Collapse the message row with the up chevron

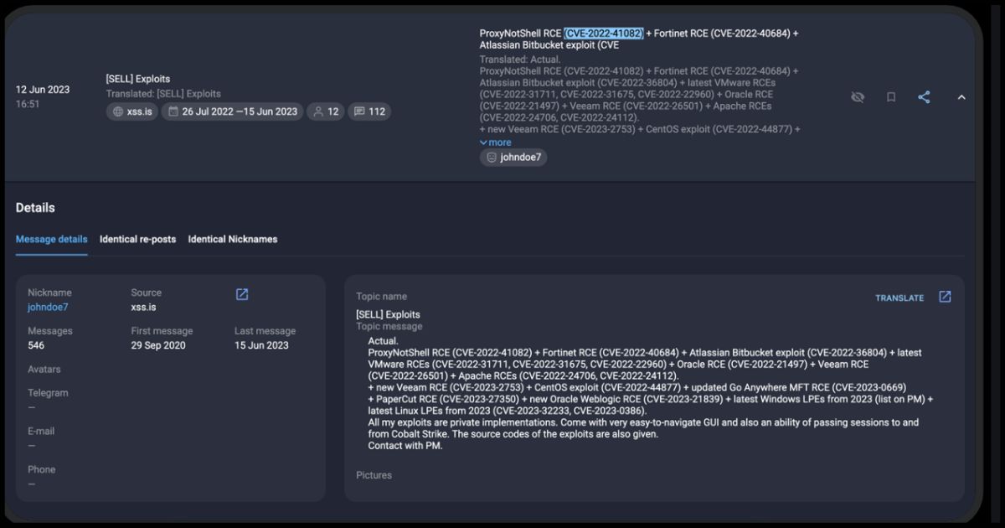pos(961,97)
